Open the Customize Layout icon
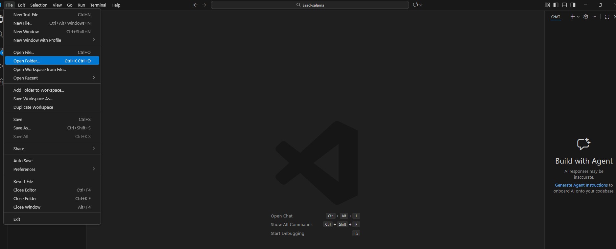Screen dimensions: 616x249 tap(547, 5)
